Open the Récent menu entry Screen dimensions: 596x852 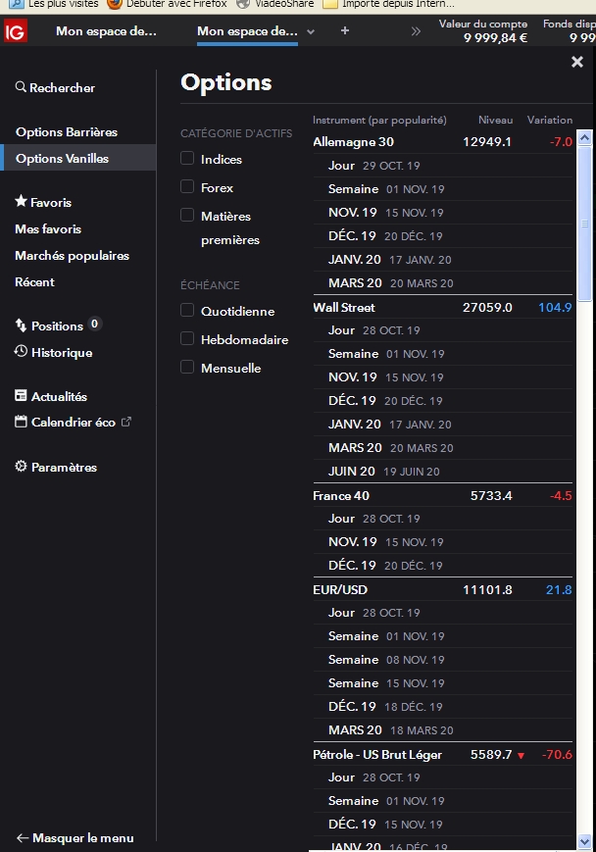(x=34, y=282)
